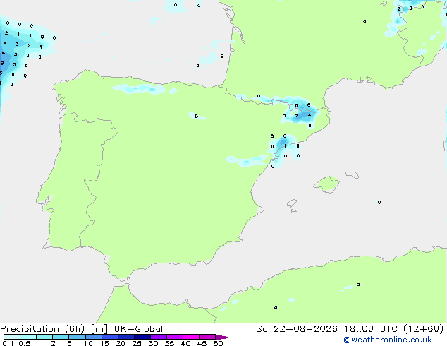Click the legend scale label '0.1'
The height and width of the screenshot is (346, 447).
coord(8,343)
